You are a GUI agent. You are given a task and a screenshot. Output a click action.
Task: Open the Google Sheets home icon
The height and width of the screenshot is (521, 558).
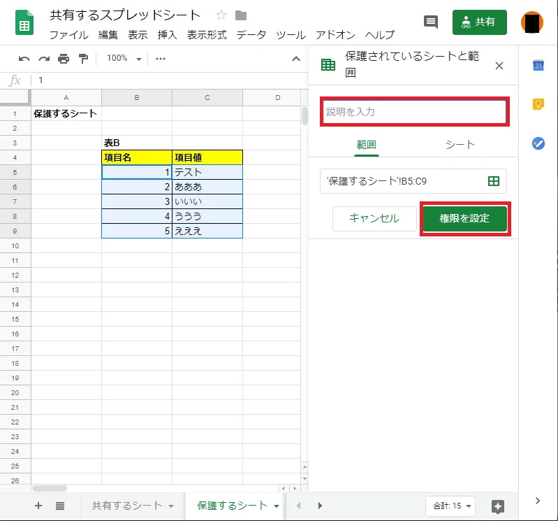pyautogui.click(x=24, y=23)
